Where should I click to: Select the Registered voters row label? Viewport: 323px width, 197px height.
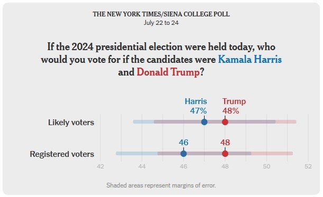62,154
